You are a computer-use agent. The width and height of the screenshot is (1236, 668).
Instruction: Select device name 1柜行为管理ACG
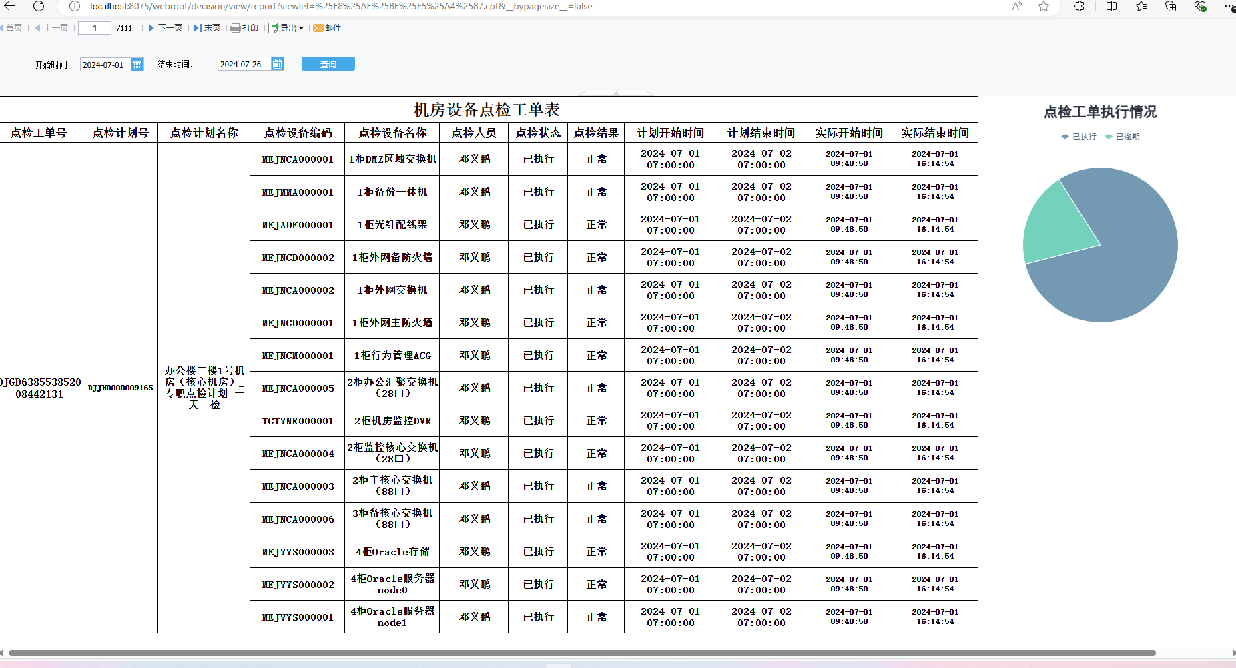tap(392, 356)
